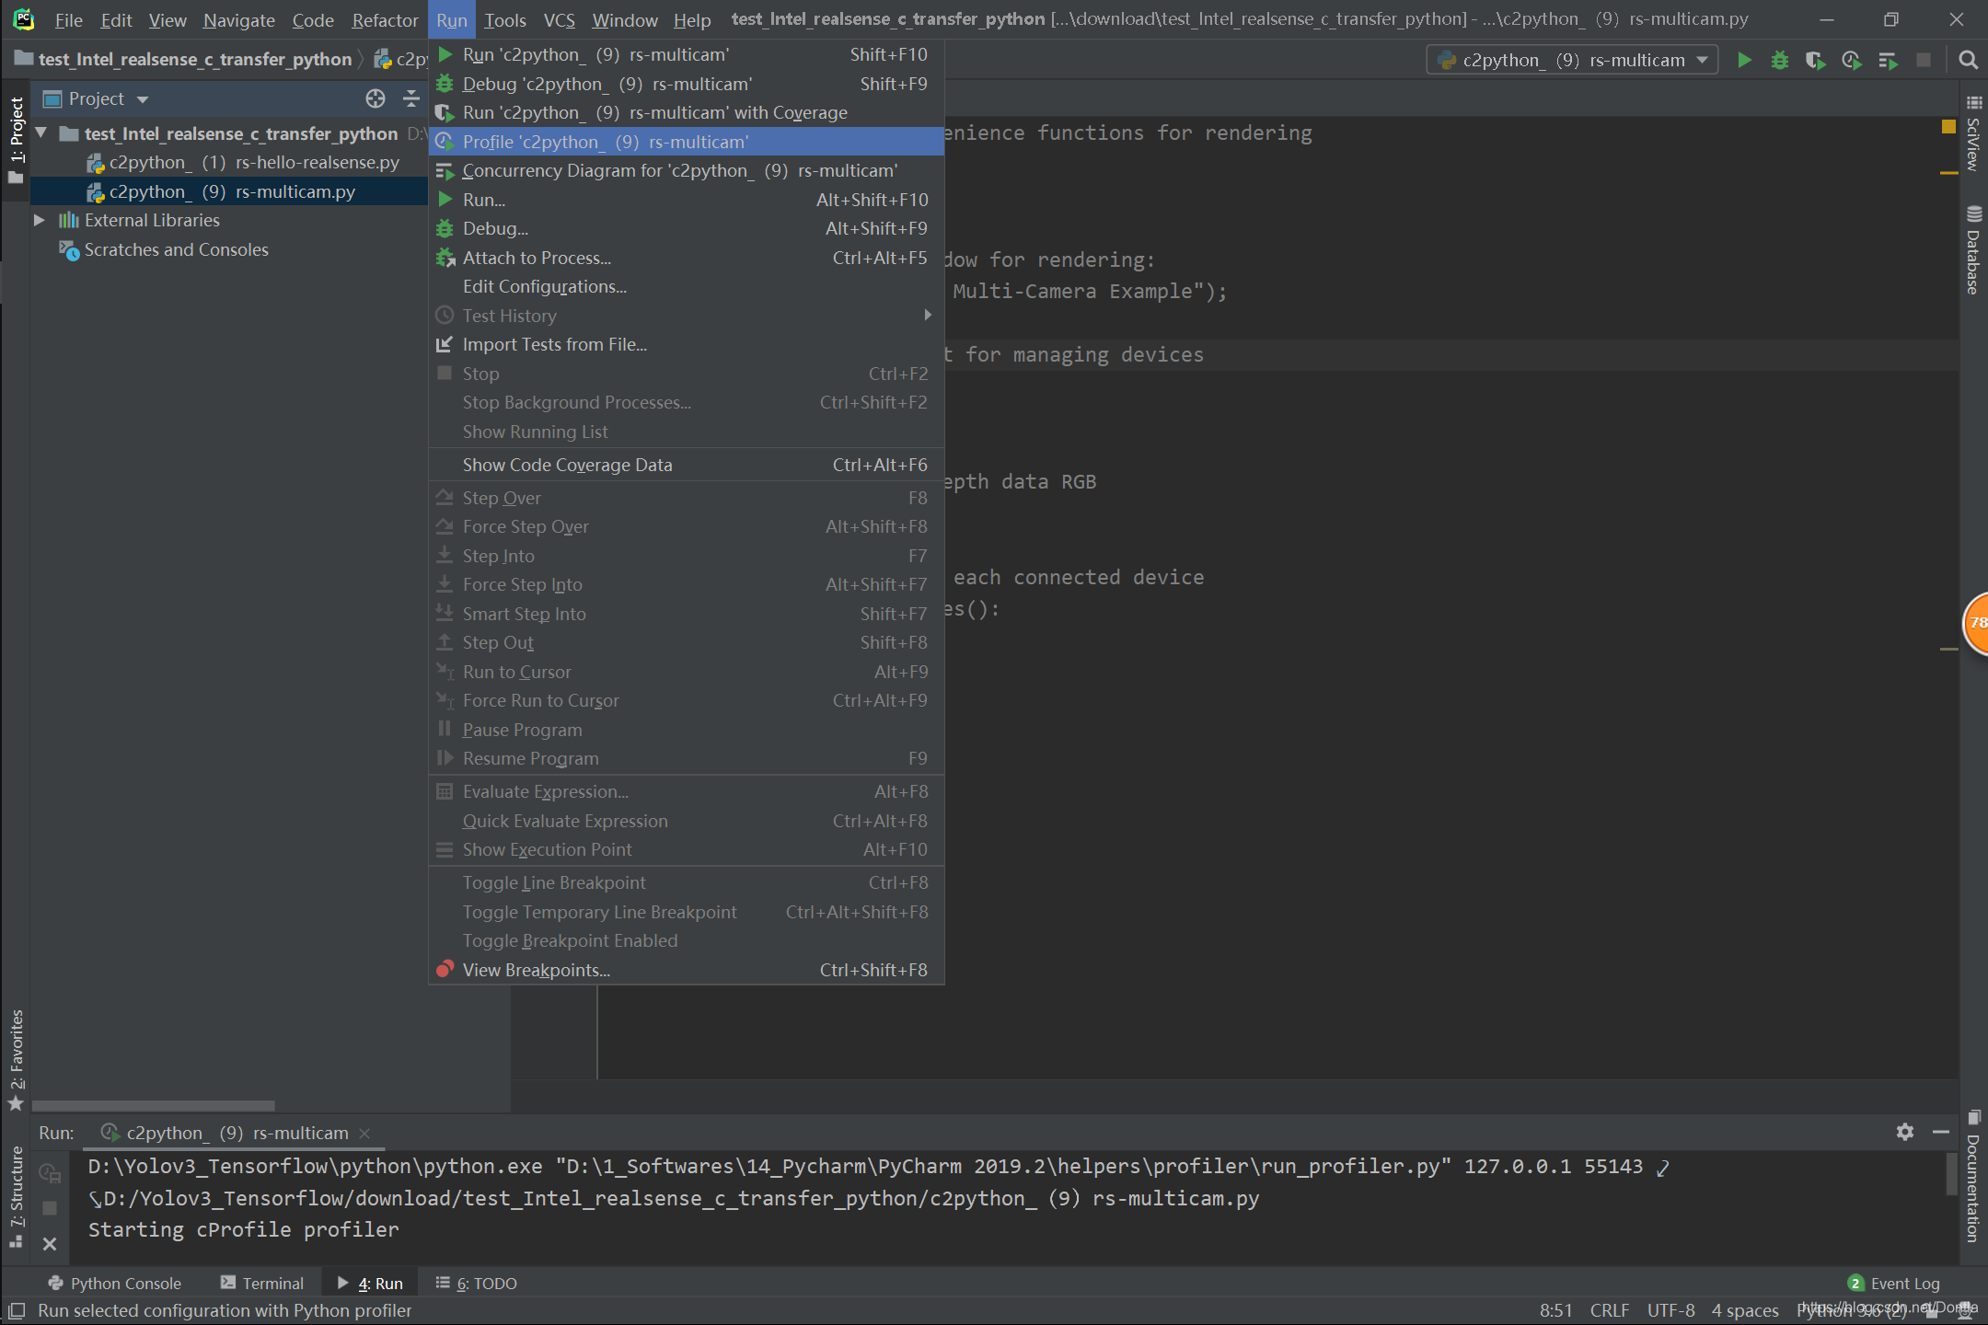Expand External Libraries node
This screenshot has height=1325, width=1988.
[40, 220]
